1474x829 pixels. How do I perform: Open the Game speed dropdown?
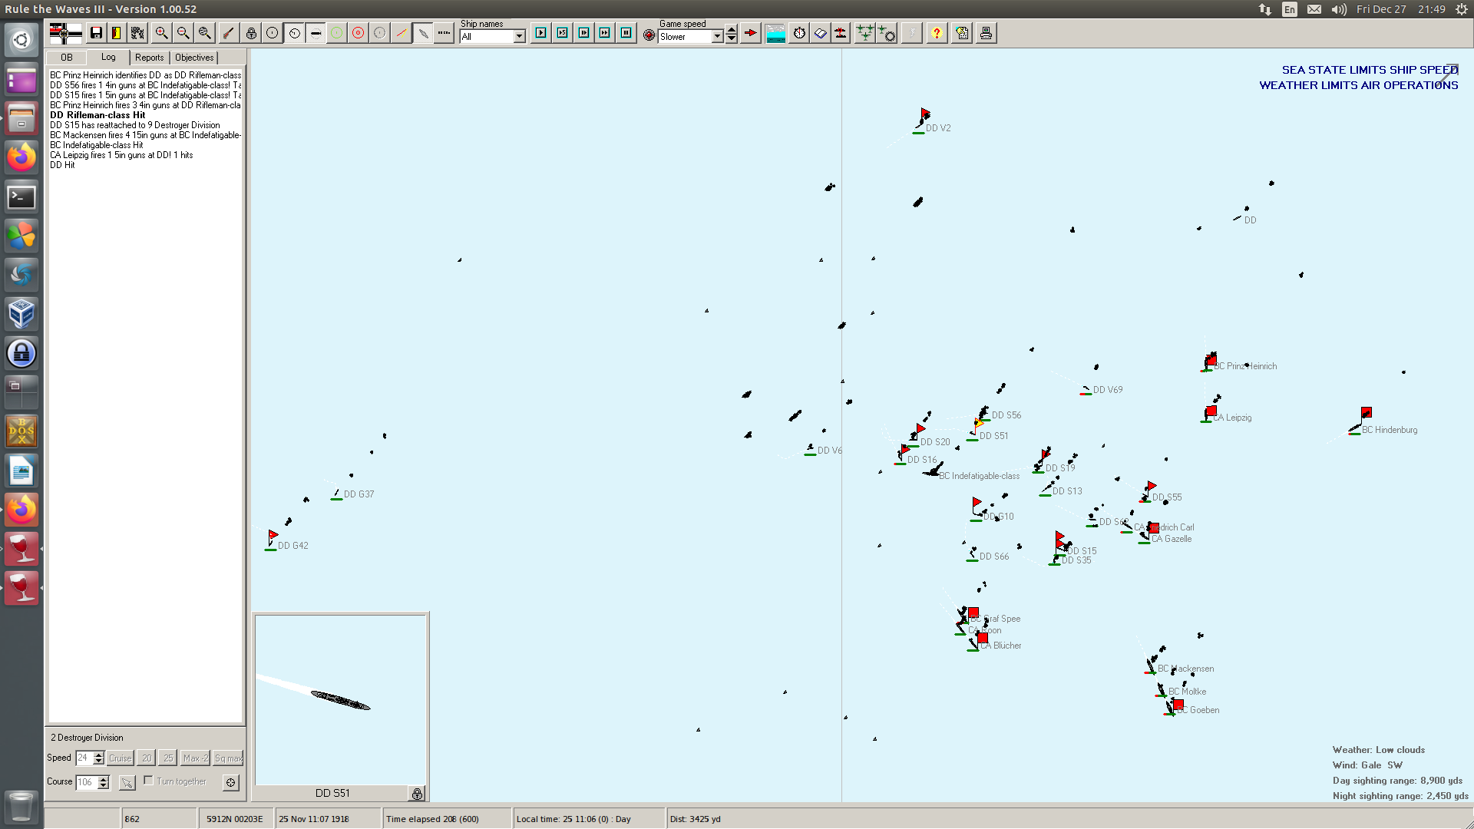[x=717, y=37]
